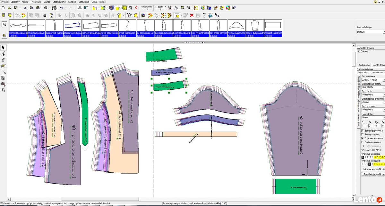The image size is (385, 206).
Task: Open the Typ przerzutu Niezależny dropdown
Action: 373,110
